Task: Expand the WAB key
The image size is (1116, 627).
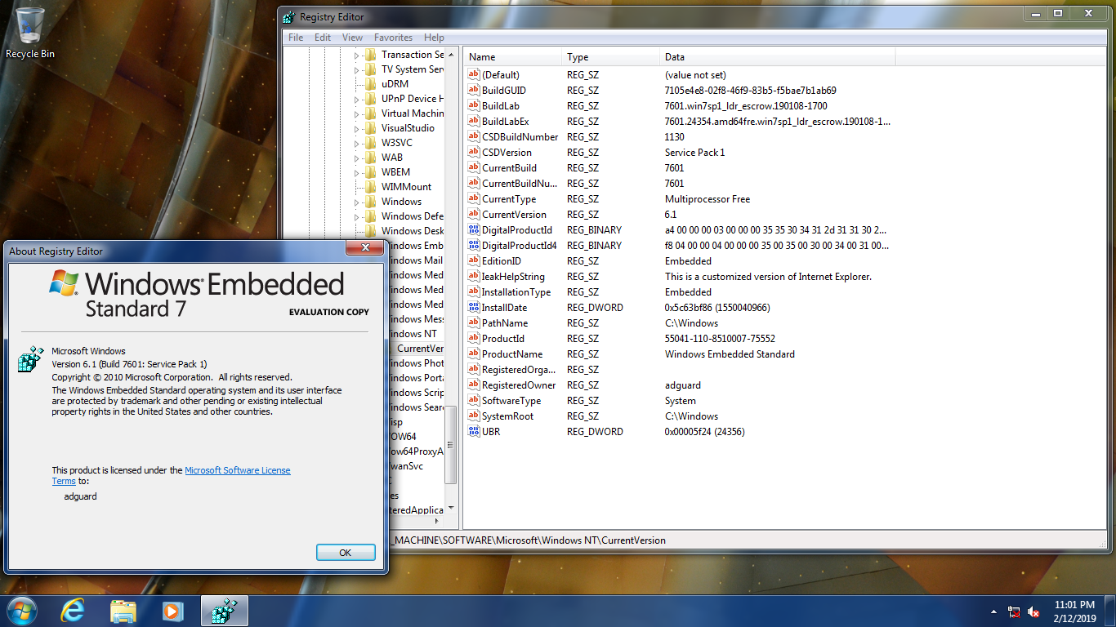Action: pos(357,158)
